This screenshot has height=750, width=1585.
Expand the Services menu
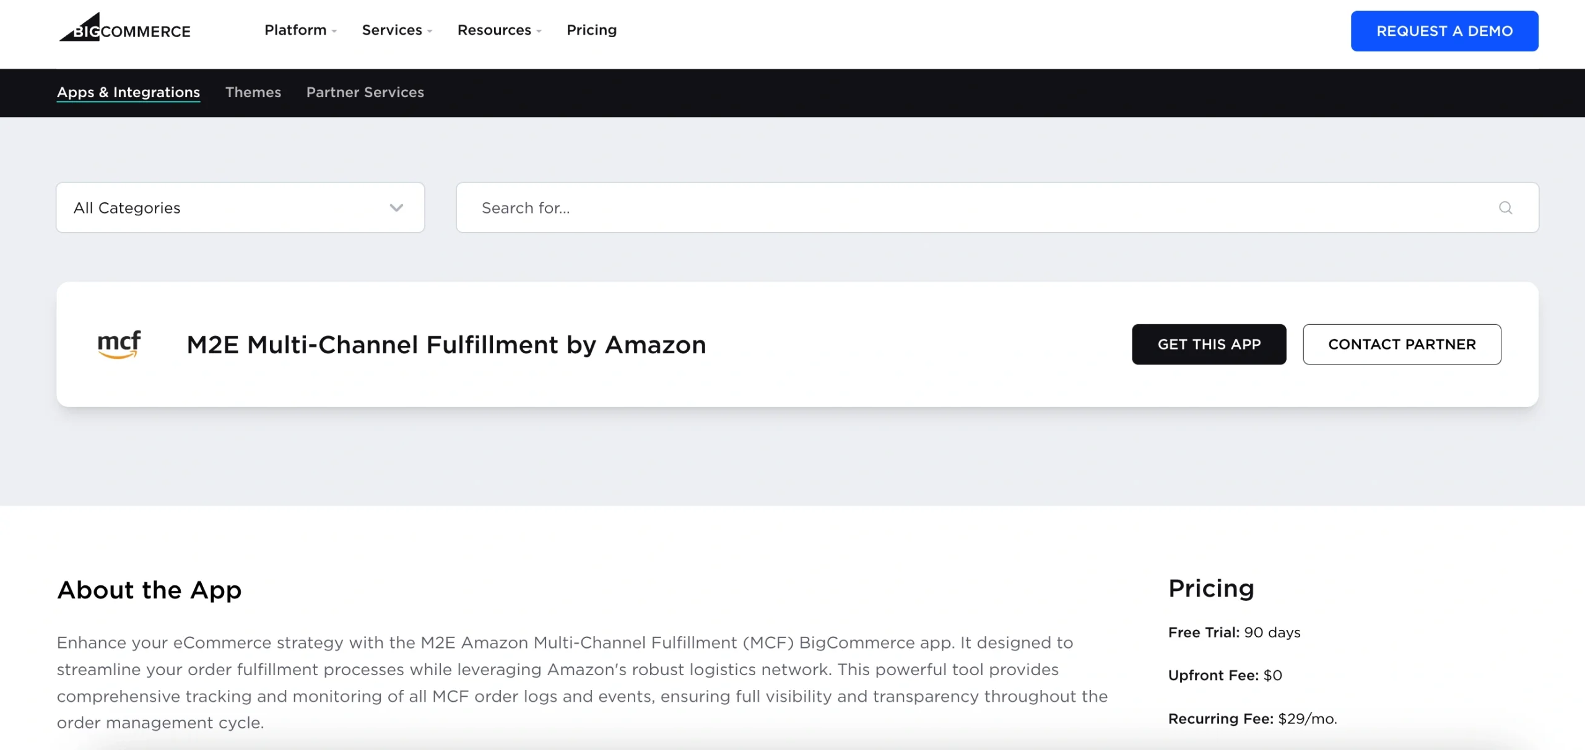pos(397,30)
